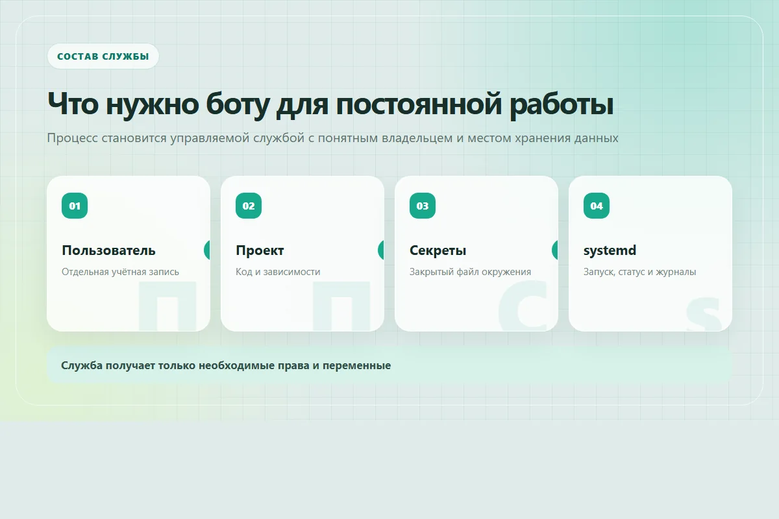Click the heading 'Что нужно боту для постоянной работы'
Image resolution: width=779 pixels, height=519 pixels.
click(330, 104)
